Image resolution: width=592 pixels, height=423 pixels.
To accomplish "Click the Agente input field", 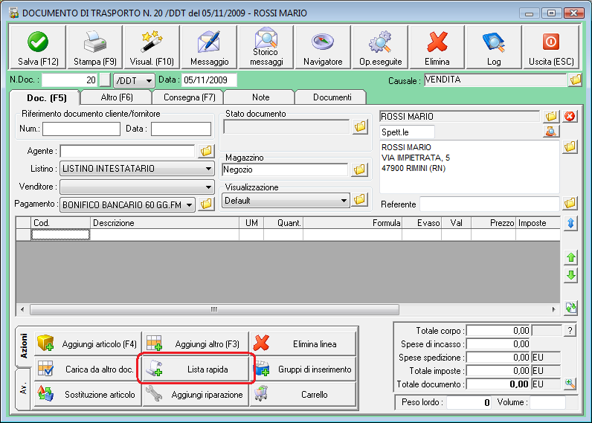I will (127, 151).
